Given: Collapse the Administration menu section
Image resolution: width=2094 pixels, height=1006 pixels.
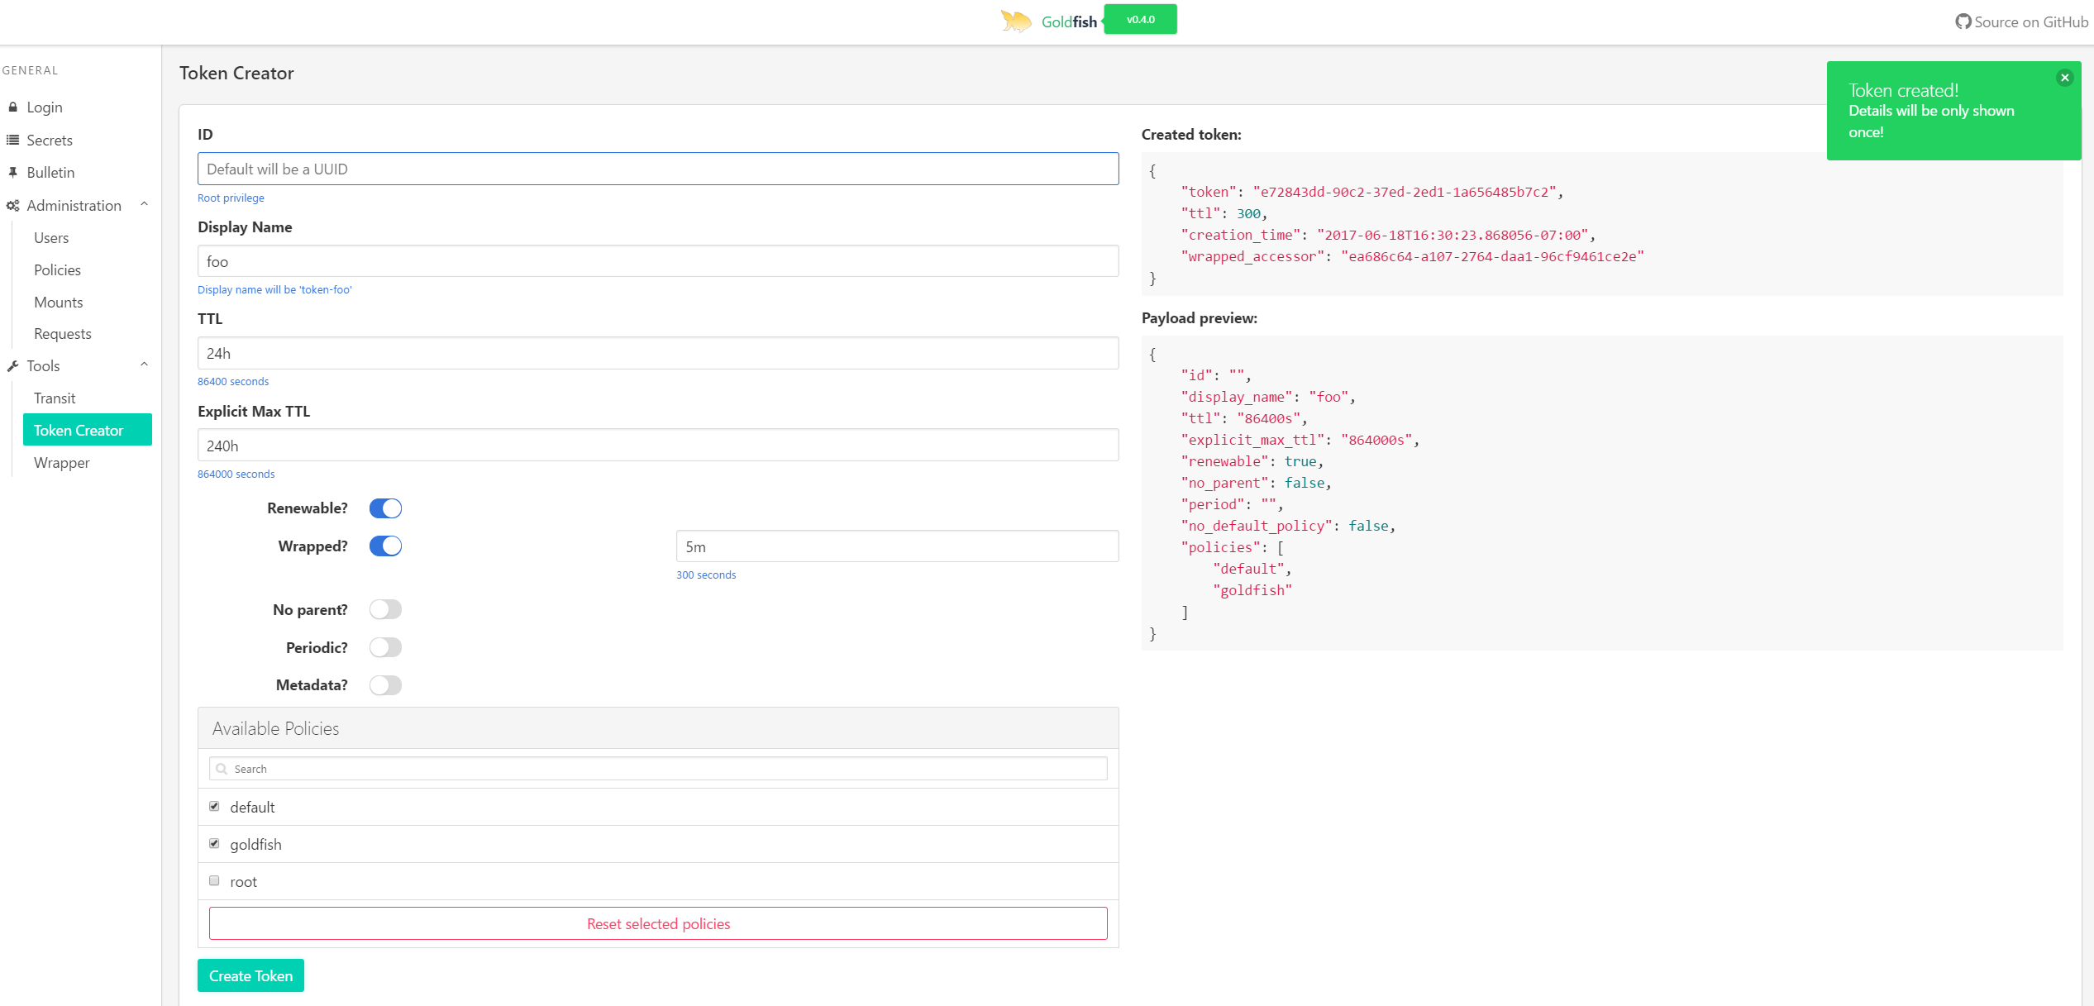Looking at the screenshot, I should coord(145,204).
